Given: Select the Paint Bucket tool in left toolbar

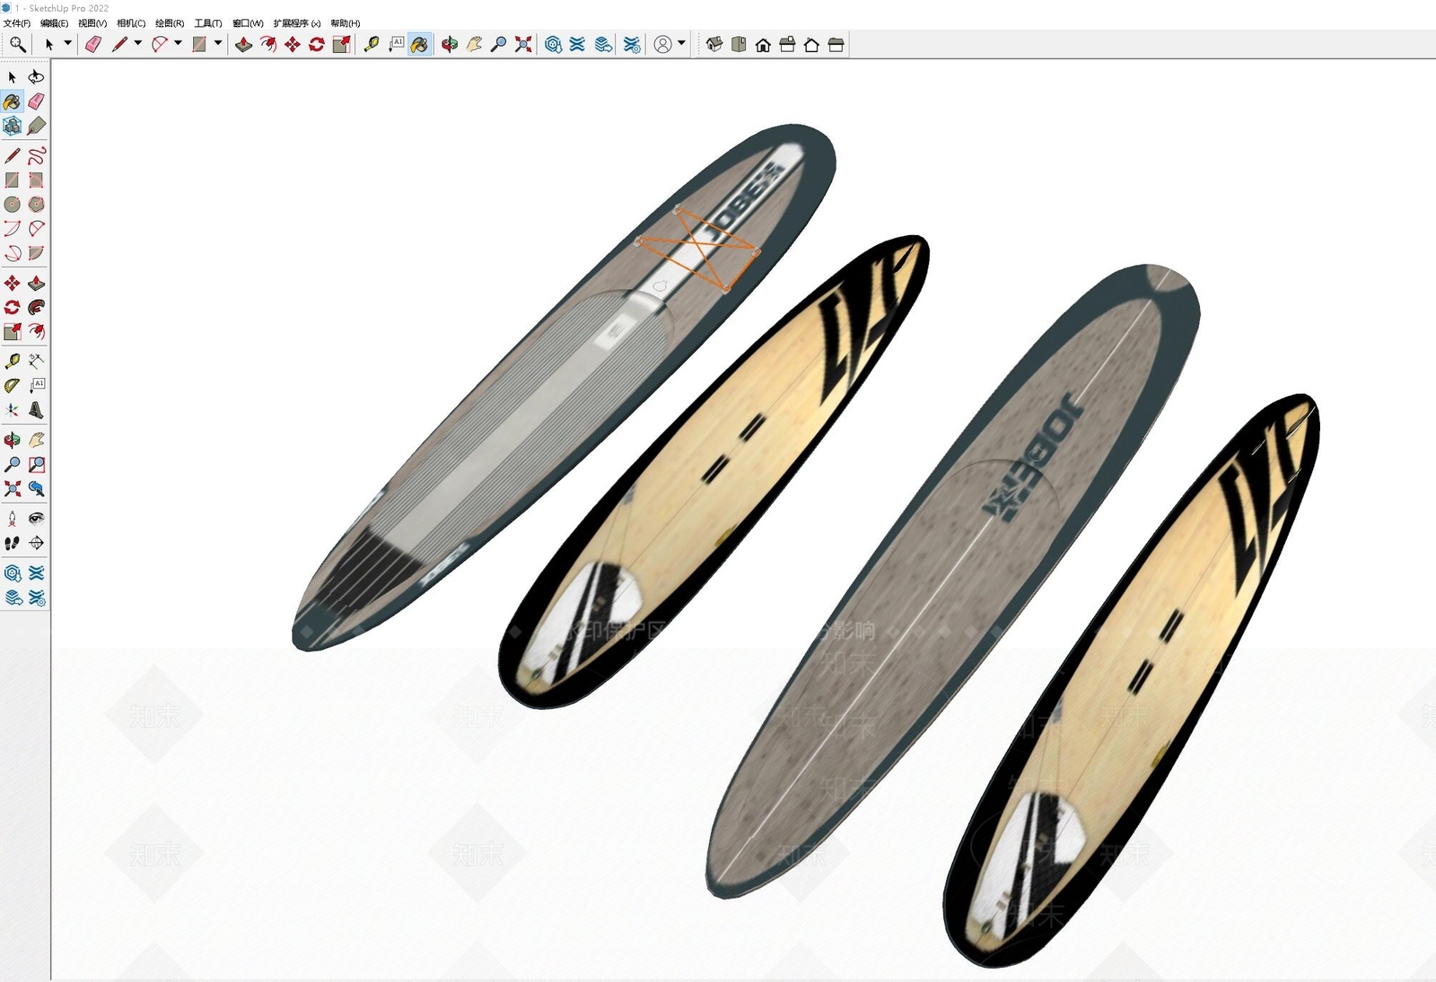Looking at the screenshot, I should click(x=12, y=101).
